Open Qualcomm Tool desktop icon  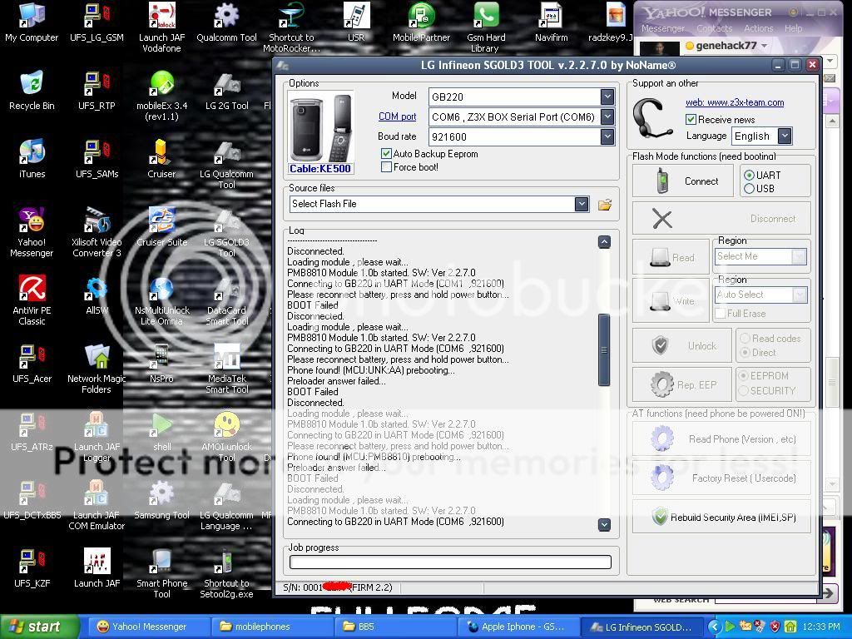click(226, 22)
